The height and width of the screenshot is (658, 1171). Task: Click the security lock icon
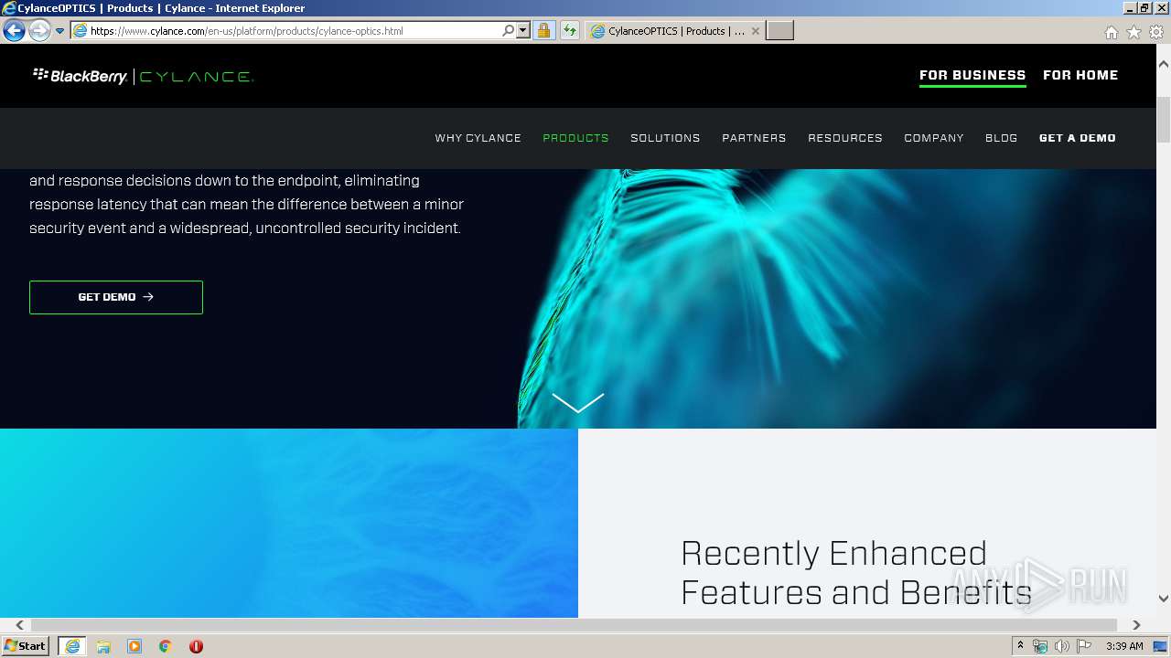pyautogui.click(x=543, y=31)
